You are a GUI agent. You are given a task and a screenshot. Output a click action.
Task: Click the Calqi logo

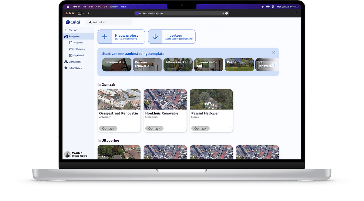[x=73, y=22]
